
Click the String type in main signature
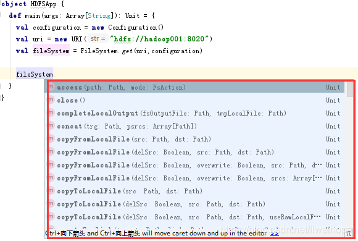pyautogui.click(x=99, y=16)
